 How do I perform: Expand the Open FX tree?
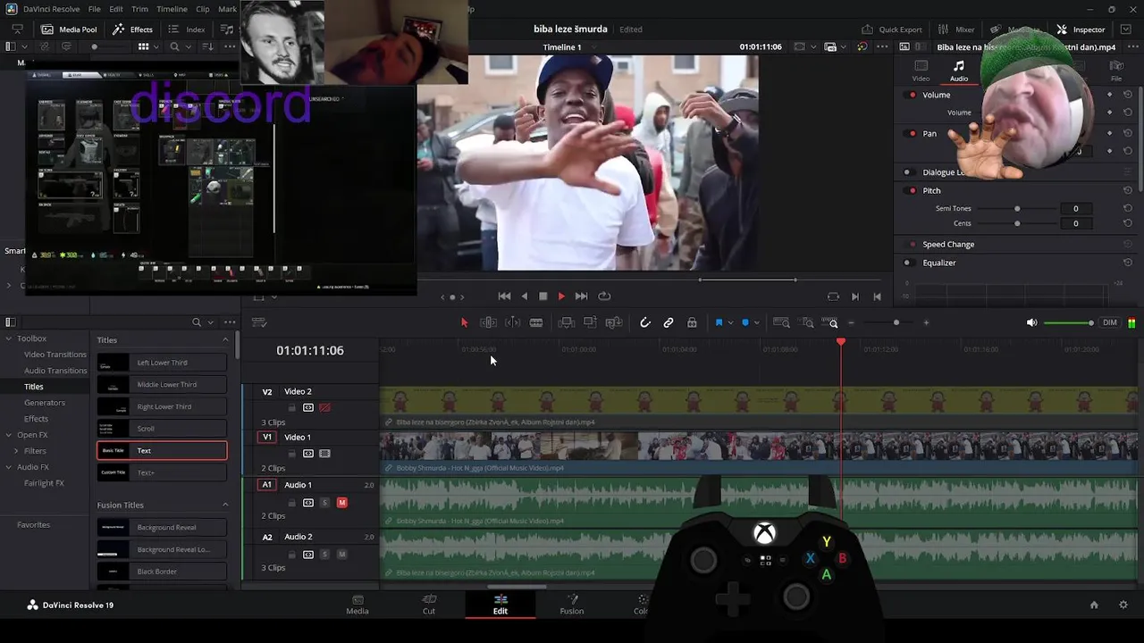[x=8, y=435]
